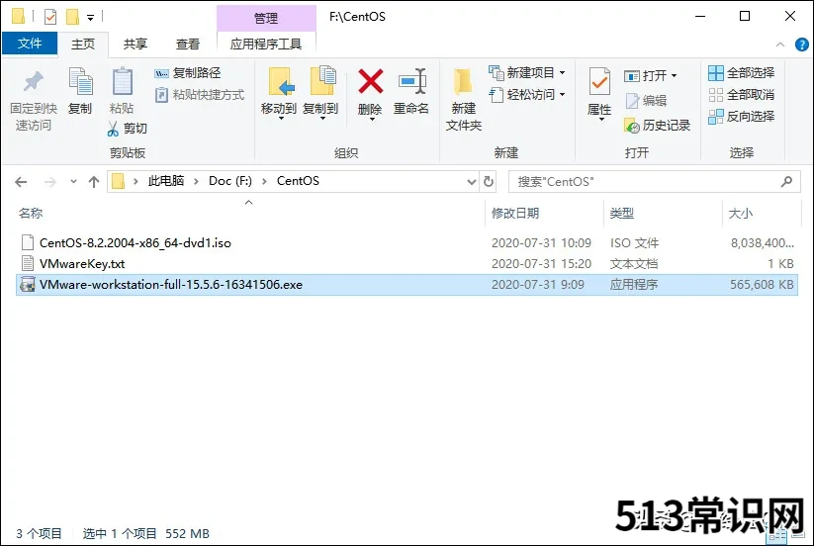This screenshot has height=546, width=814.
Task: Open the File (文件) tab
Action: [x=30, y=44]
